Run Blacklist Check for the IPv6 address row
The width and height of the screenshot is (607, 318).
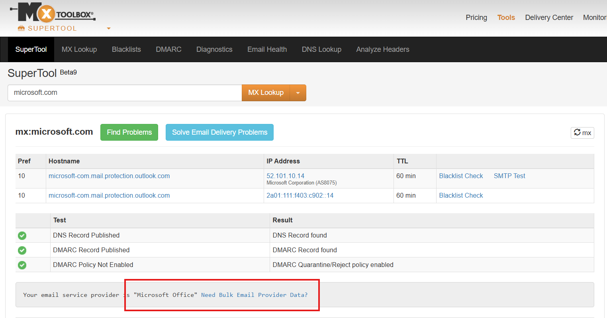point(461,195)
